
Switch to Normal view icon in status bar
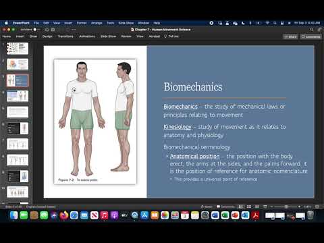(x=241, y=207)
